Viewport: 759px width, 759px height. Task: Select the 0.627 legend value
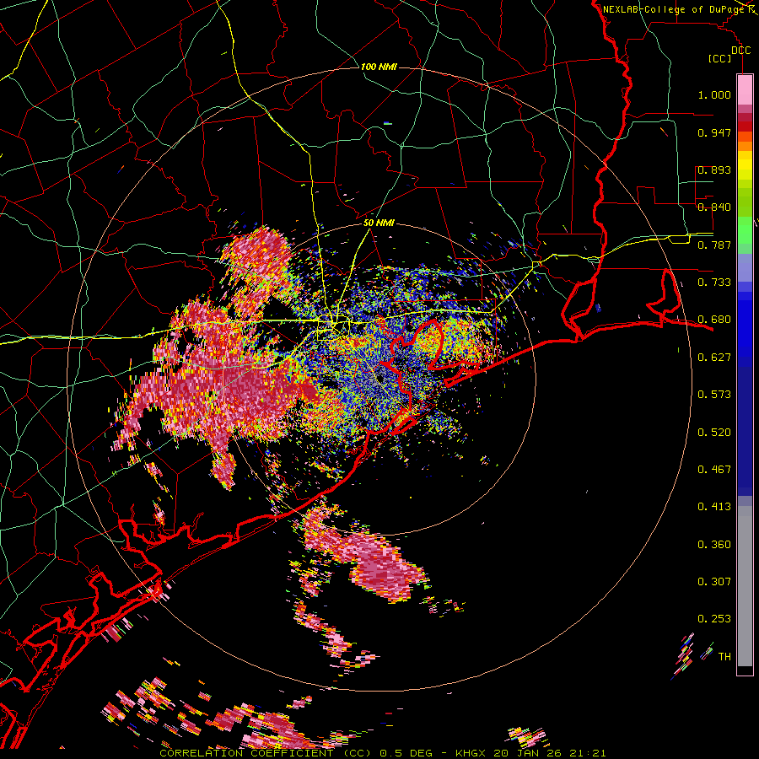[x=714, y=358]
